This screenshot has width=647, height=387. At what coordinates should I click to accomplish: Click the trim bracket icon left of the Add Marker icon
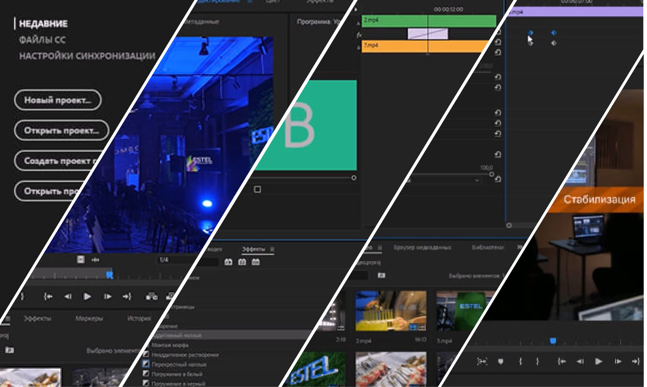click(x=482, y=362)
